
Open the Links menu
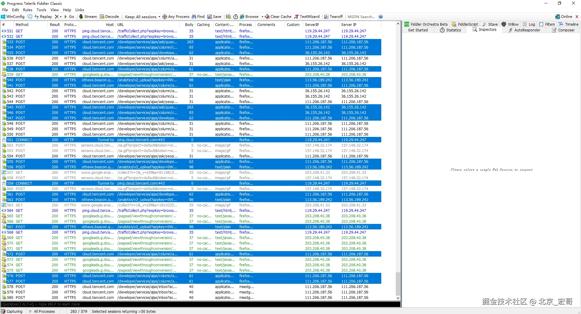pyautogui.click(x=80, y=10)
